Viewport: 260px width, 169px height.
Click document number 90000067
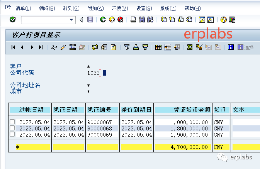tap(100, 122)
